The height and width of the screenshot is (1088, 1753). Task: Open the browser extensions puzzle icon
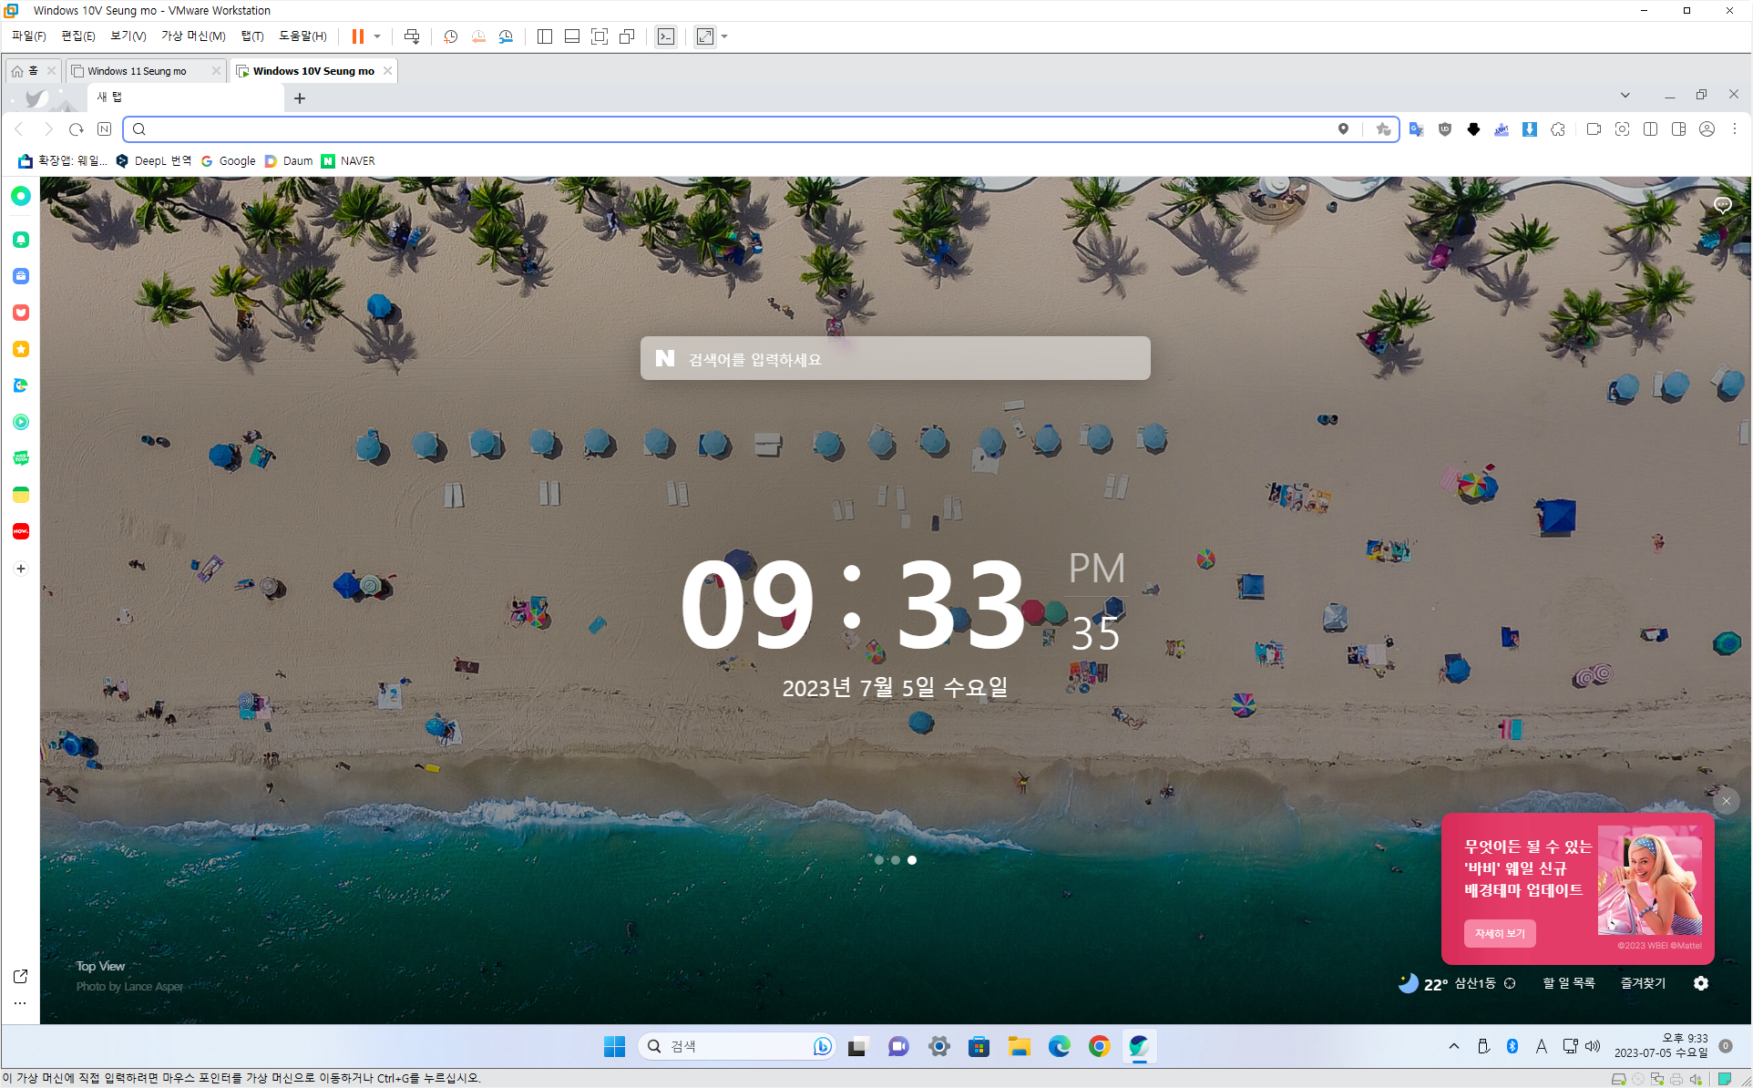pos(1558,129)
